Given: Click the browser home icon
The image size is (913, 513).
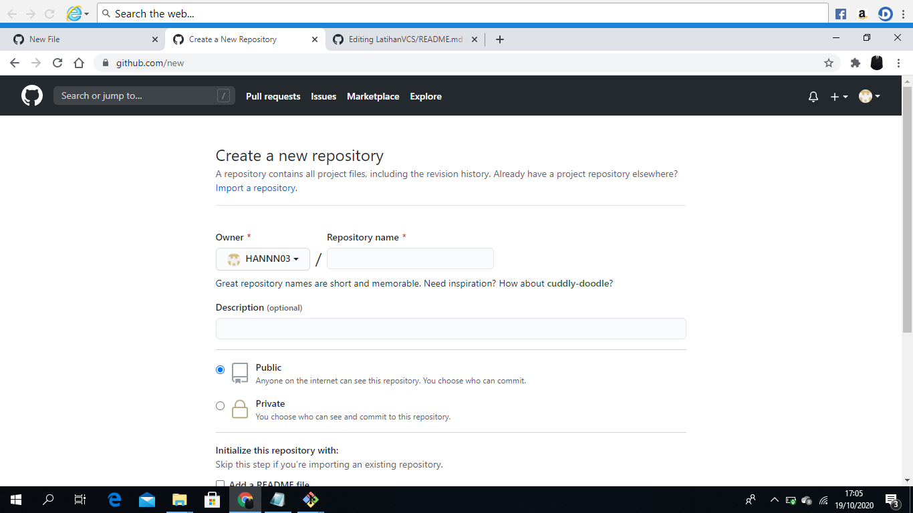Looking at the screenshot, I should coord(79,62).
